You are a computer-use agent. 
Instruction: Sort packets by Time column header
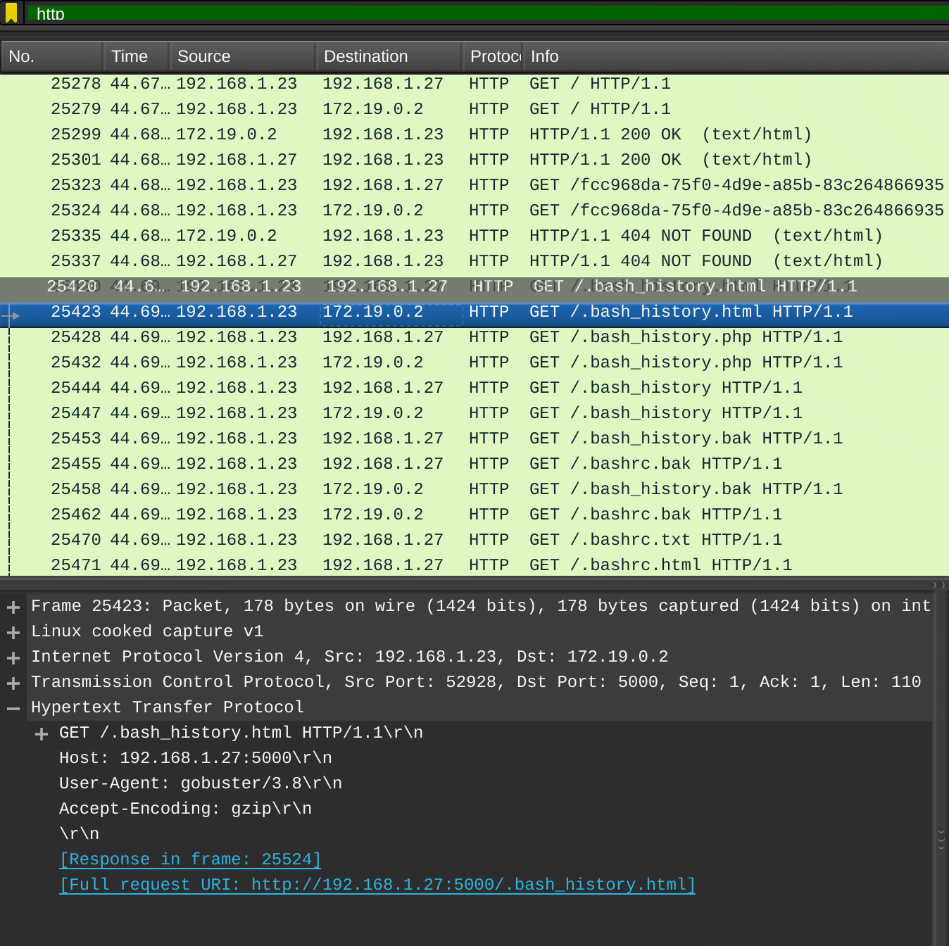click(136, 56)
